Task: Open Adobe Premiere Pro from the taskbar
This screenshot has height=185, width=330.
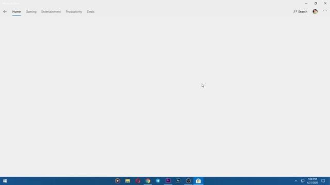Action: point(168,181)
